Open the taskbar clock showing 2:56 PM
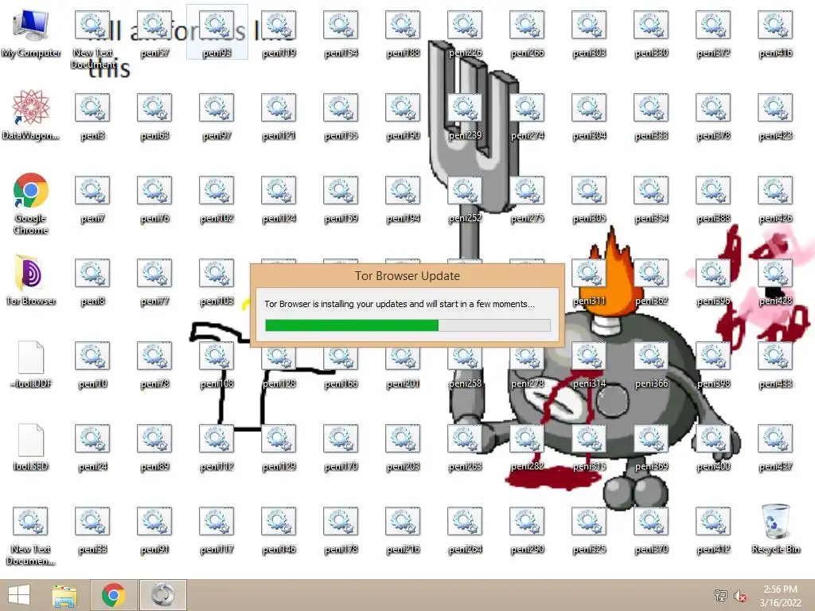Image resolution: width=815 pixels, height=611 pixels. click(780, 596)
